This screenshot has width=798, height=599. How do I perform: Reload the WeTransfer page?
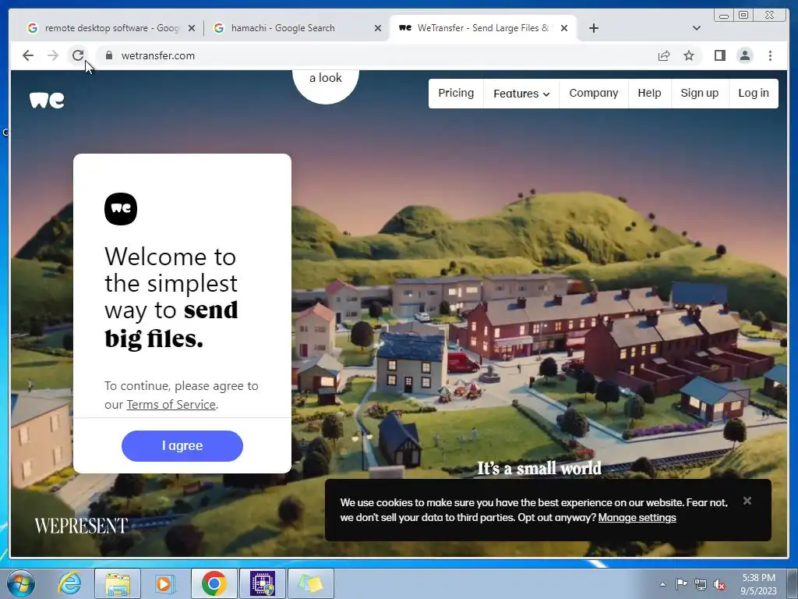77,55
